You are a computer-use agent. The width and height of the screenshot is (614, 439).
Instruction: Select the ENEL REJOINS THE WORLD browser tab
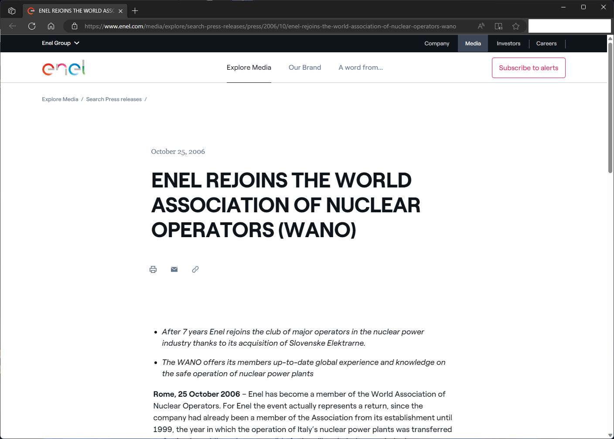[x=75, y=11]
